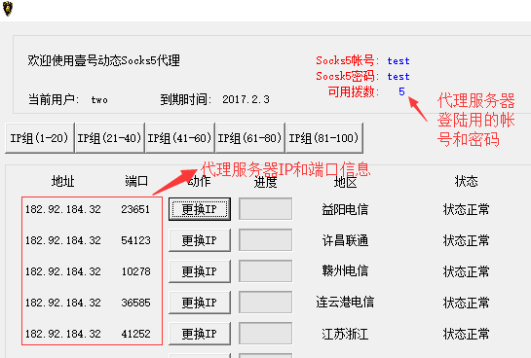This screenshot has height=358, width=531.
Task: Select port value 41252
Action: coord(135,334)
